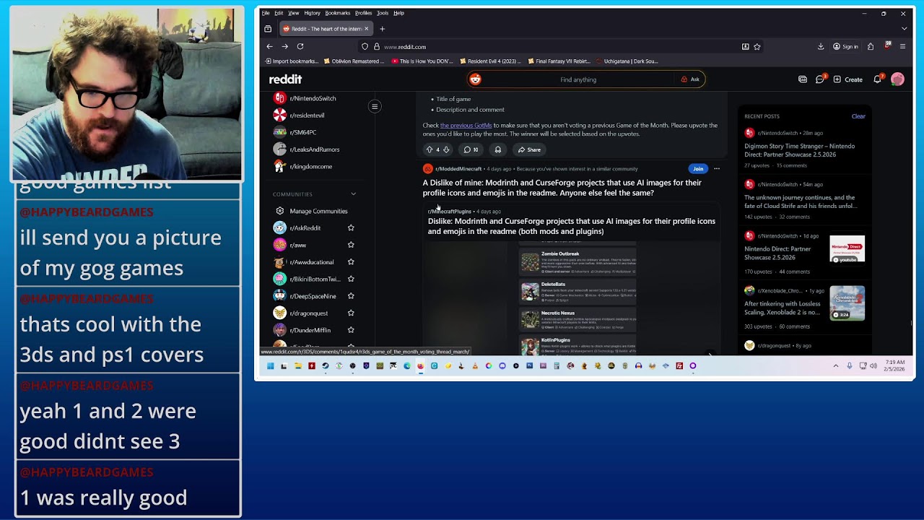
Task: Bookmark this page with the star icon
Action: click(757, 47)
